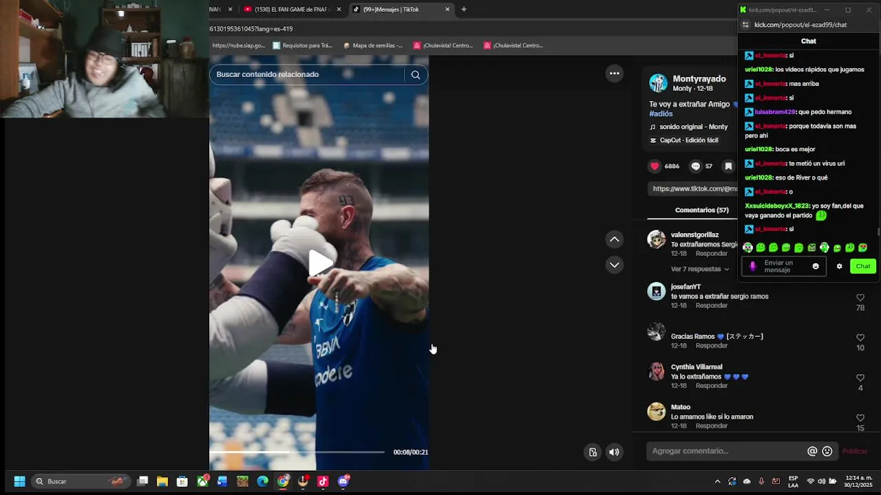Open the Xbox app from taskbar
The image size is (881, 495).
pos(202,481)
